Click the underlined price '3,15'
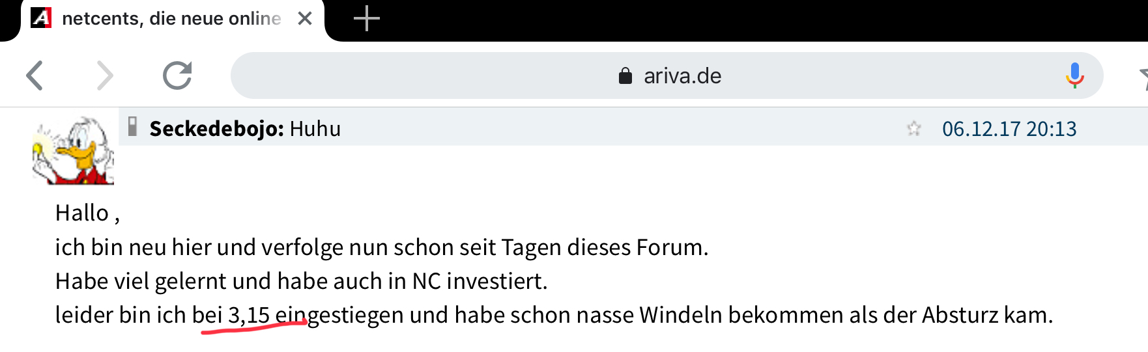This screenshot has height=352, width=1148. tap(248, 315)
